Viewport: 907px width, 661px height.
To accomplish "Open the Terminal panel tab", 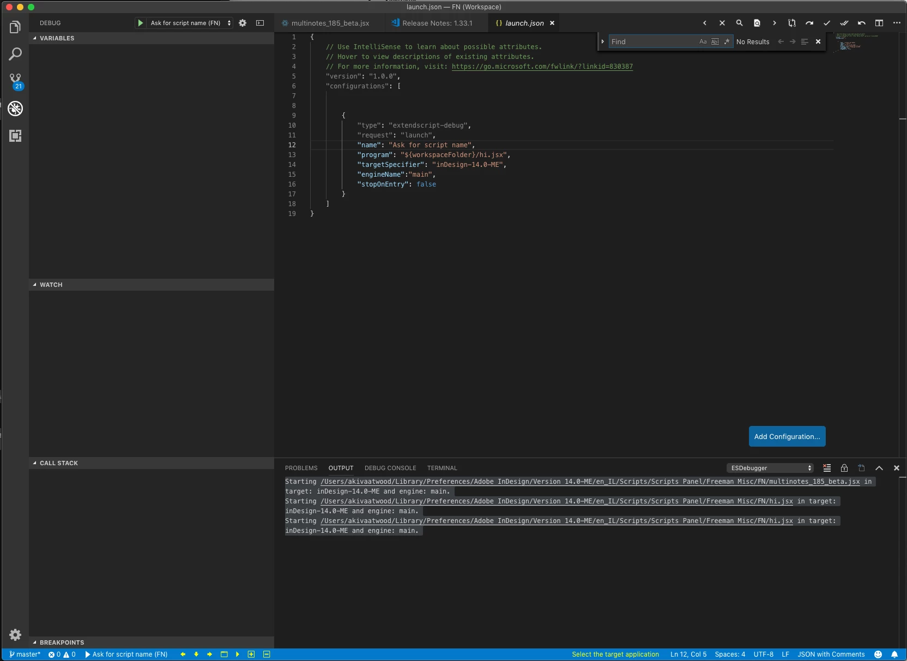I will (442, 468).
